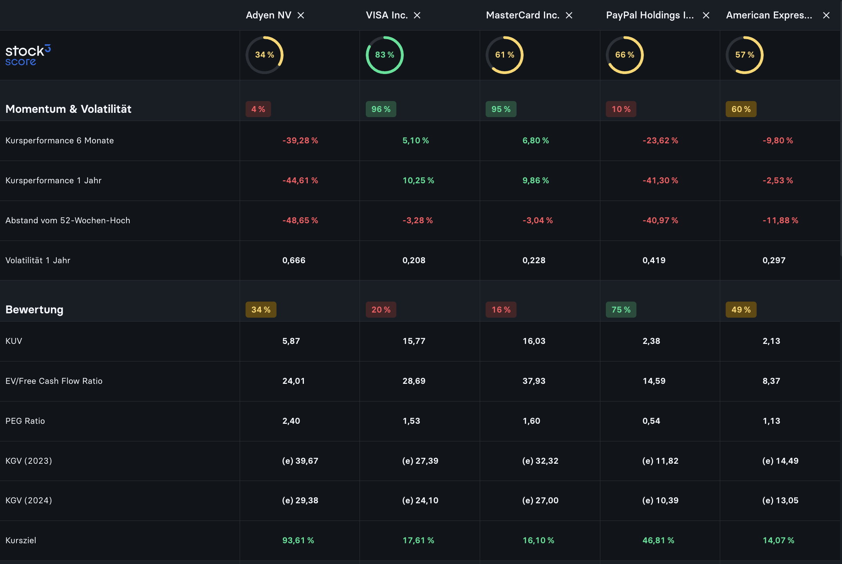Select the KUV row label
The width and height of the screenshot is (842, 564).
[14, 341]
